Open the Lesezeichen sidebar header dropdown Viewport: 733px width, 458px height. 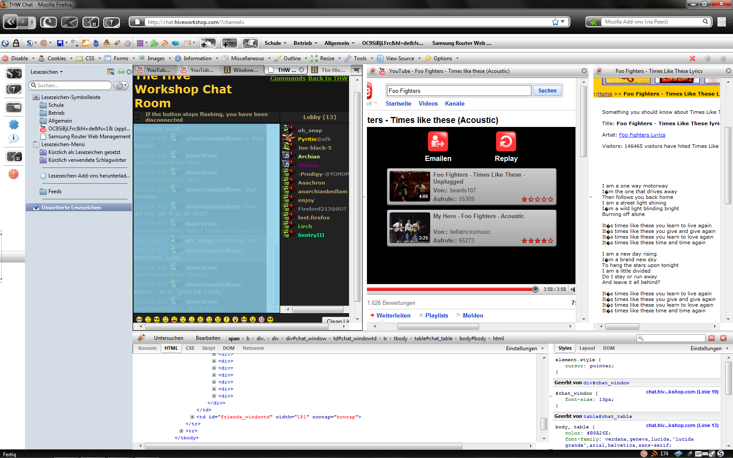47,72
